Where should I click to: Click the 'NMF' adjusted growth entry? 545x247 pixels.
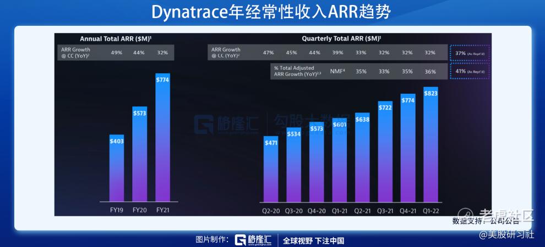tap(337, 71)
